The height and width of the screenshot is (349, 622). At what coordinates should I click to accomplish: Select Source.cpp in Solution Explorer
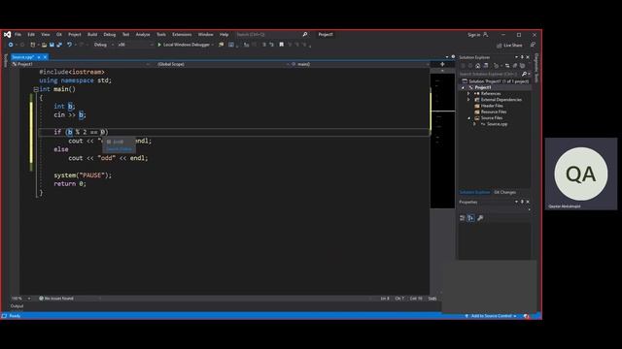pos(498,124)
